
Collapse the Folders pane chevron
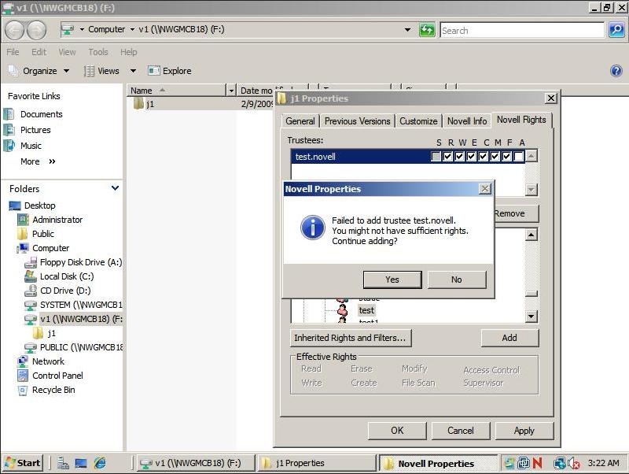coord(115,188)
